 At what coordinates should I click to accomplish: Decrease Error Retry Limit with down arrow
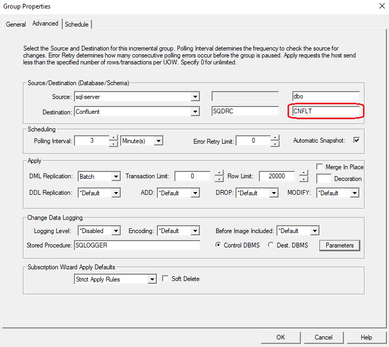click(274, 144)
